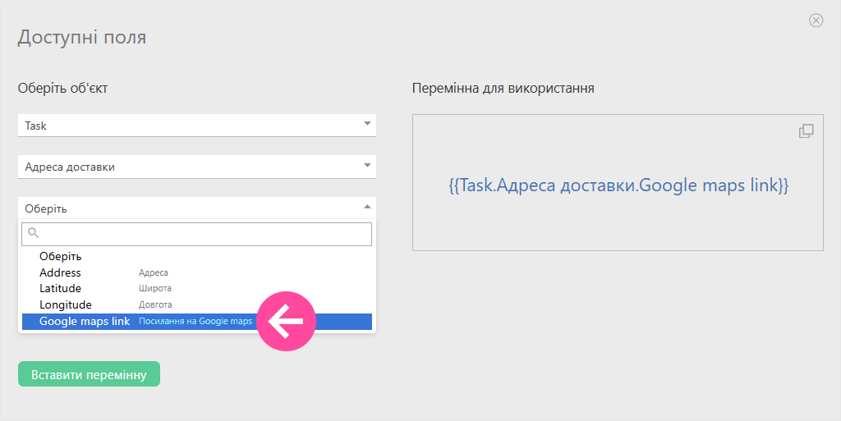Click the copy variable icon

pyautogui.click(x=806, y=130)
